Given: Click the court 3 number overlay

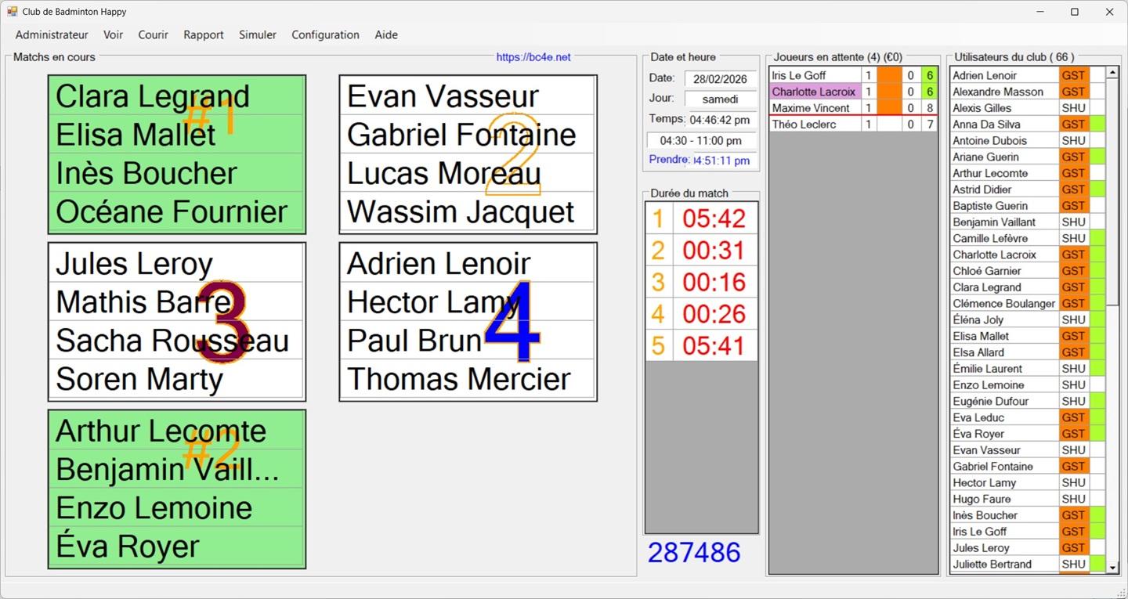Looking at the screenshot, I should tap(222, 321).
